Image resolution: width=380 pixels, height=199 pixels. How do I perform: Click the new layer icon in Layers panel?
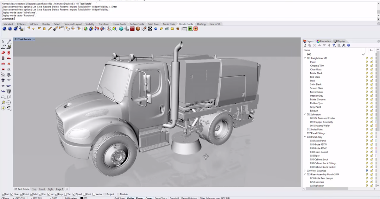pos(305,45)
